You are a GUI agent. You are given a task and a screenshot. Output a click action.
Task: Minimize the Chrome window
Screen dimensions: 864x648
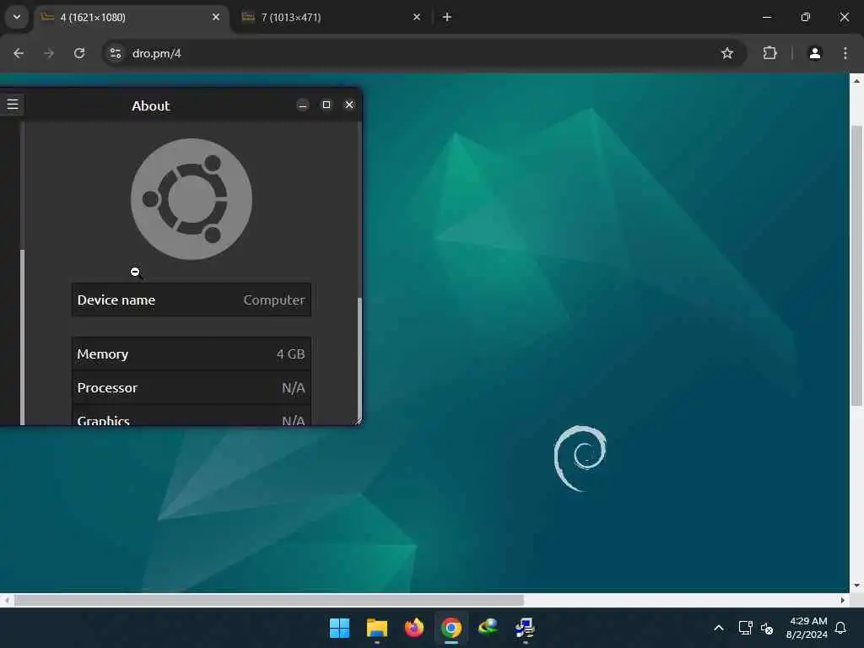[767, 17]
